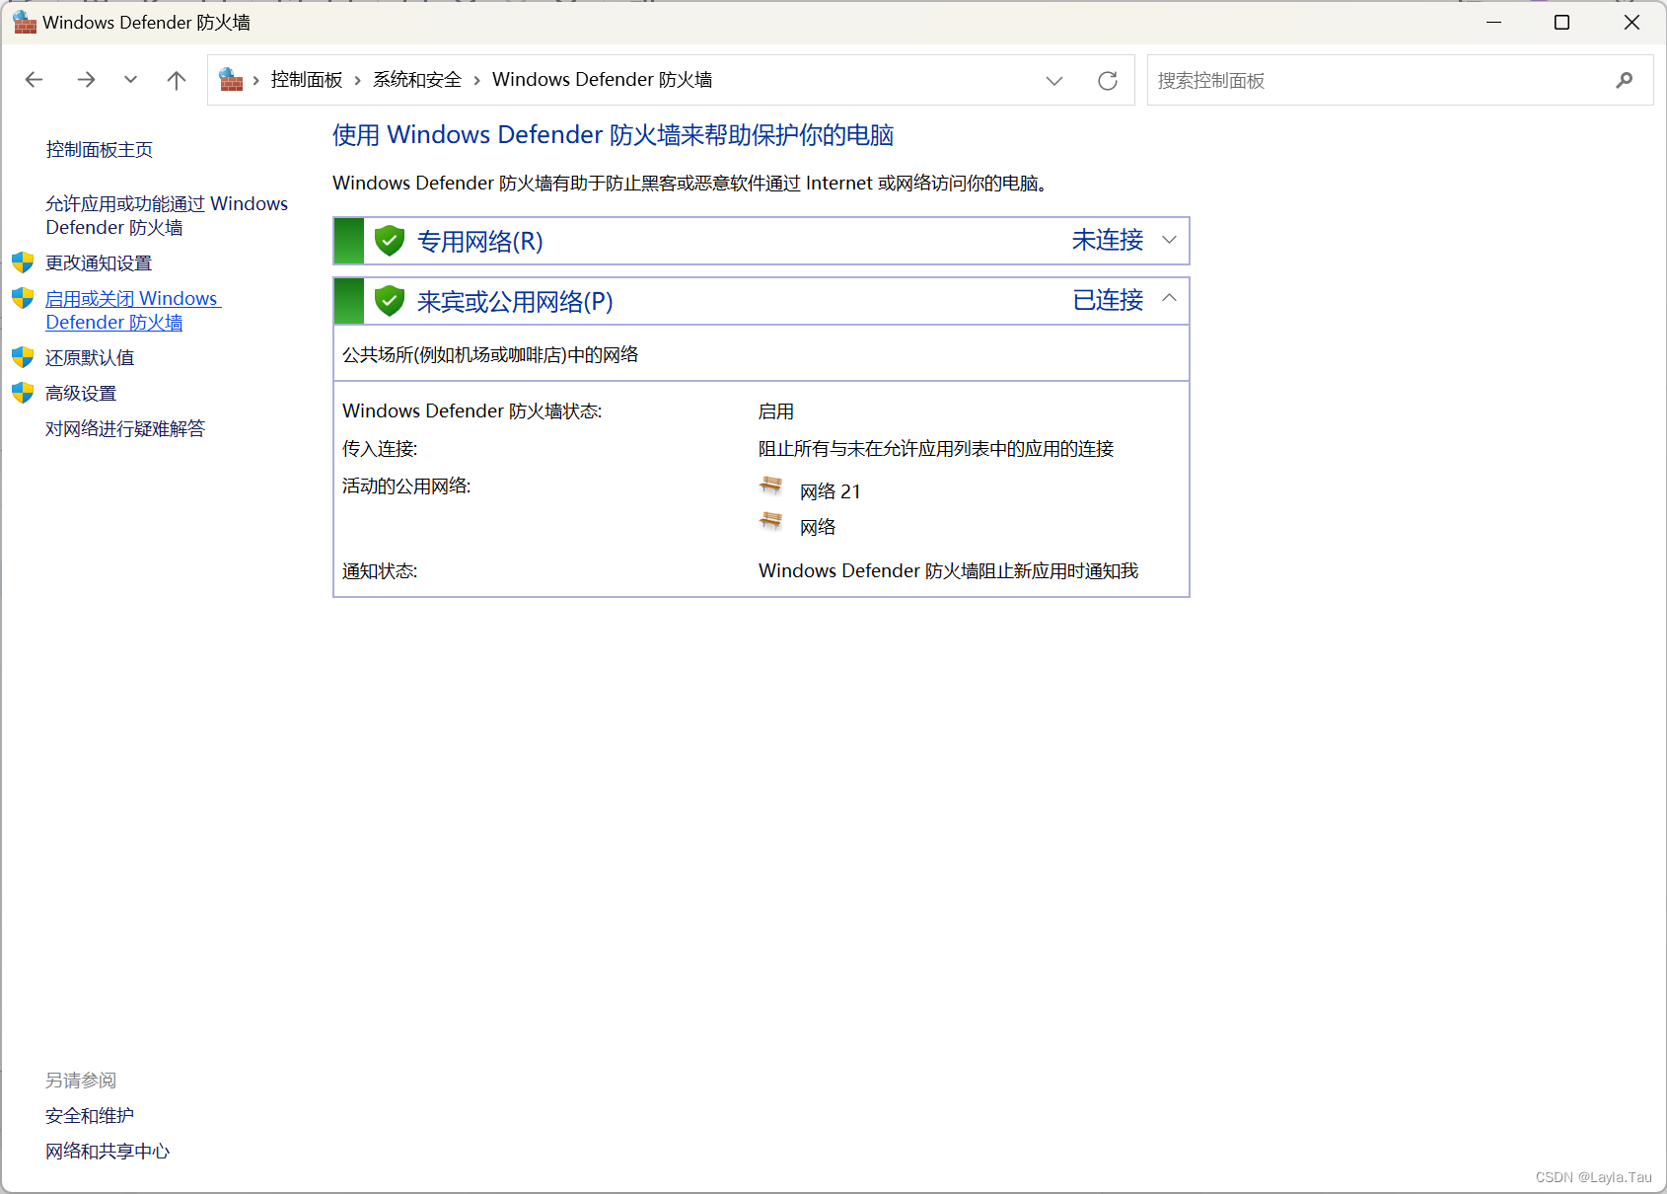The height and width of the screenshot is (1194, 1667).
Task: Select 控制面板 in the breadcrumb
Action: 307,80
